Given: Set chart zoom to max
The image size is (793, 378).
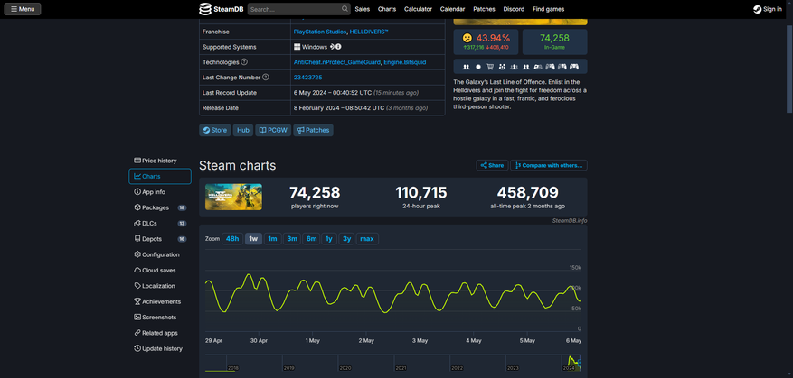Looking at the screenshot, I should [367, 239].
